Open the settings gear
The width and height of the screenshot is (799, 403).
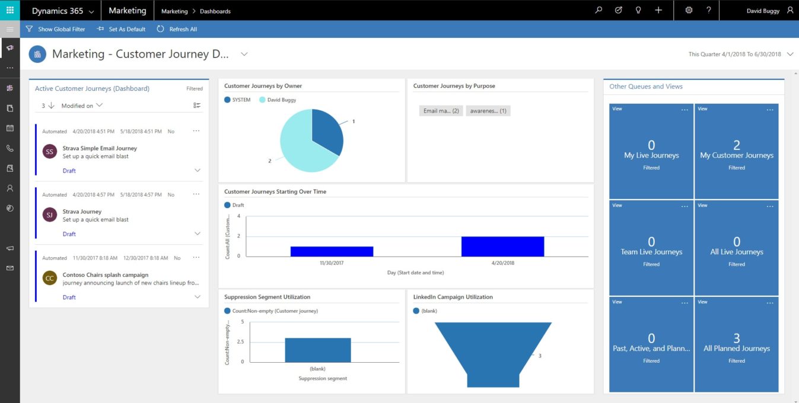pos(689,11)
